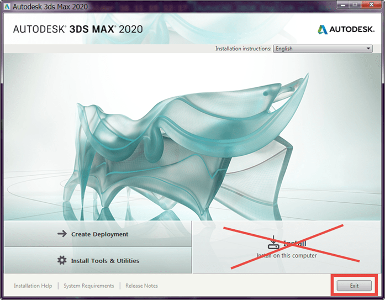View the System Requirements link
The height and width of the screenshot is (300, 385).
pyautogui.click(x=88, y=286)
